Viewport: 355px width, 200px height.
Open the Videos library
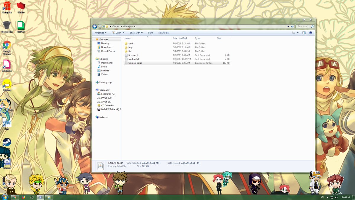[x=104, y=74]
